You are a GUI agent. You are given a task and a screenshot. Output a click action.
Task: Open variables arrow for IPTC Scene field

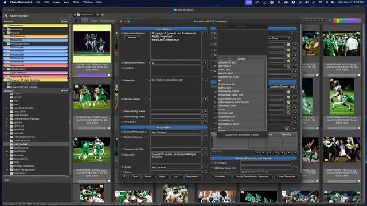[x=205, y=122]
